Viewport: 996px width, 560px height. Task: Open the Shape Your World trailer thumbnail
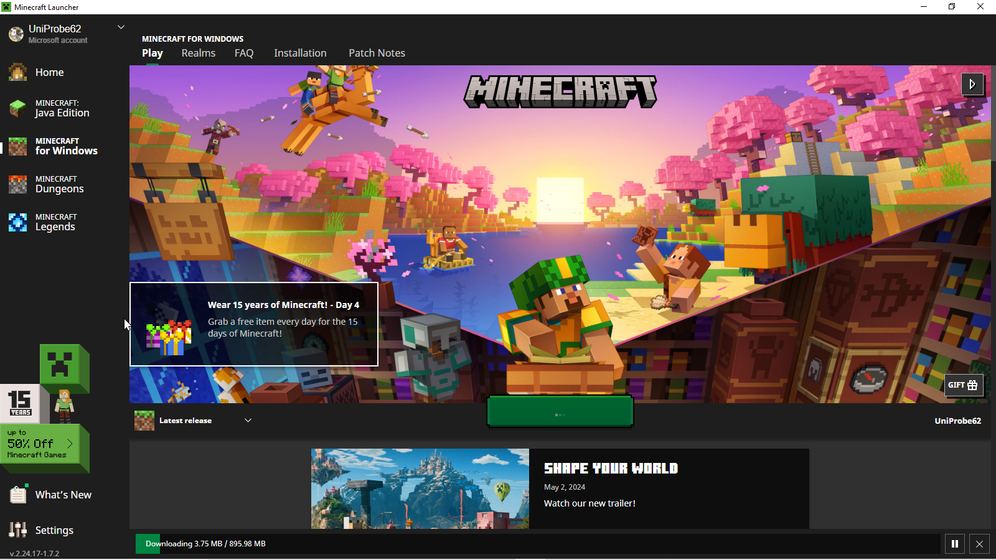(x=420, y=488)
